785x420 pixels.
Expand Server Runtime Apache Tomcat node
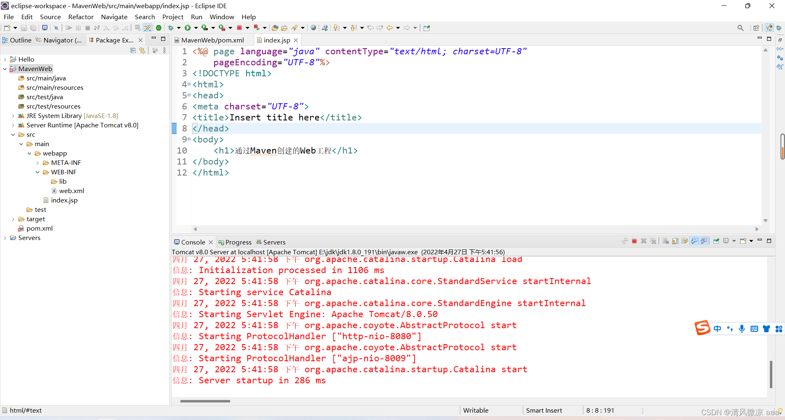click(x=13, y=125)
